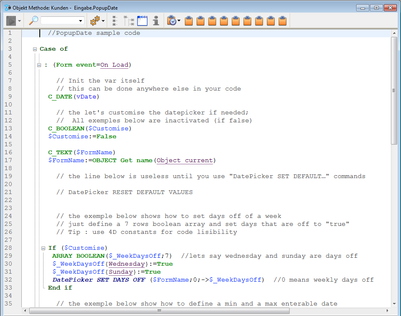Image resolution: width=401 pixels, height=316 pixels.
Task: Open the search field dropdown
Action: coord(81,21)
